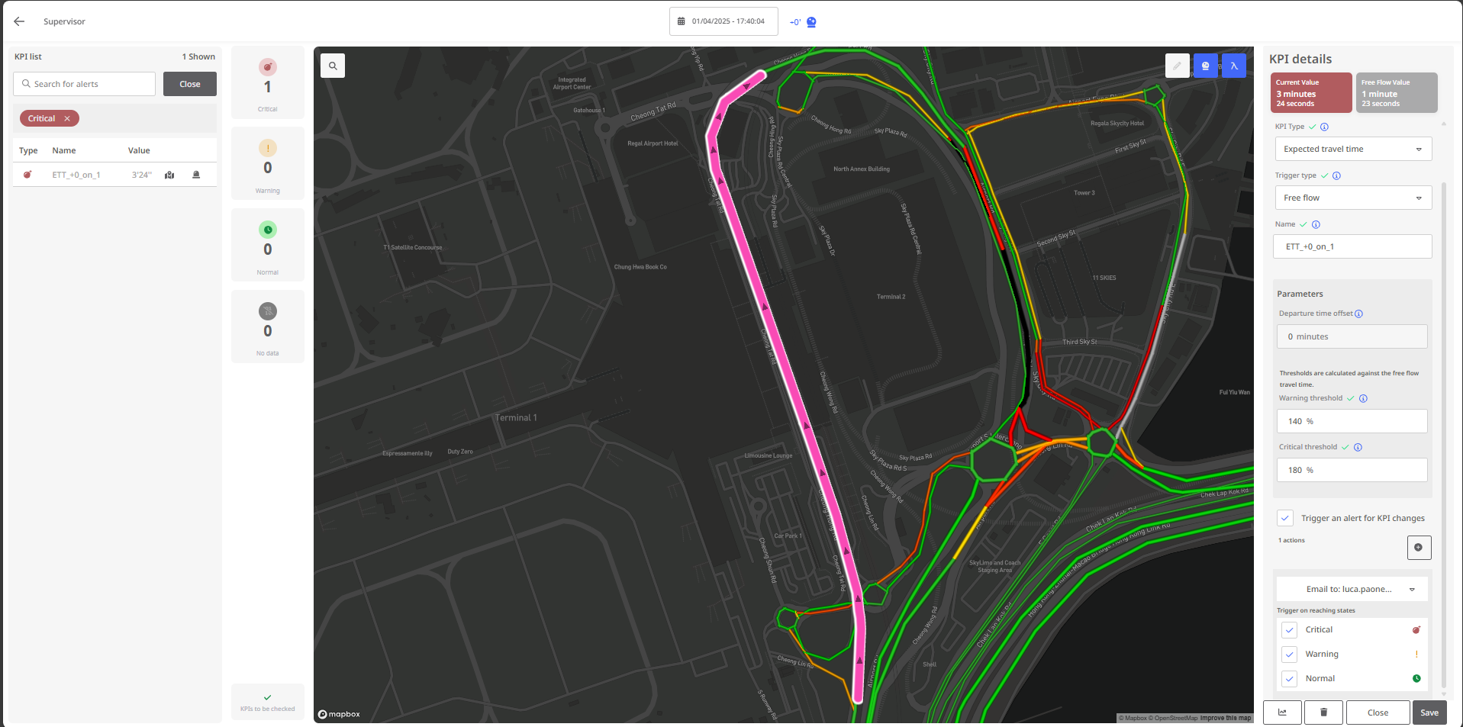The width and height of the screenshot is (1463, 727).
Task: Open the Expected travel time dropdown
Action: [x=1352, y=149]
